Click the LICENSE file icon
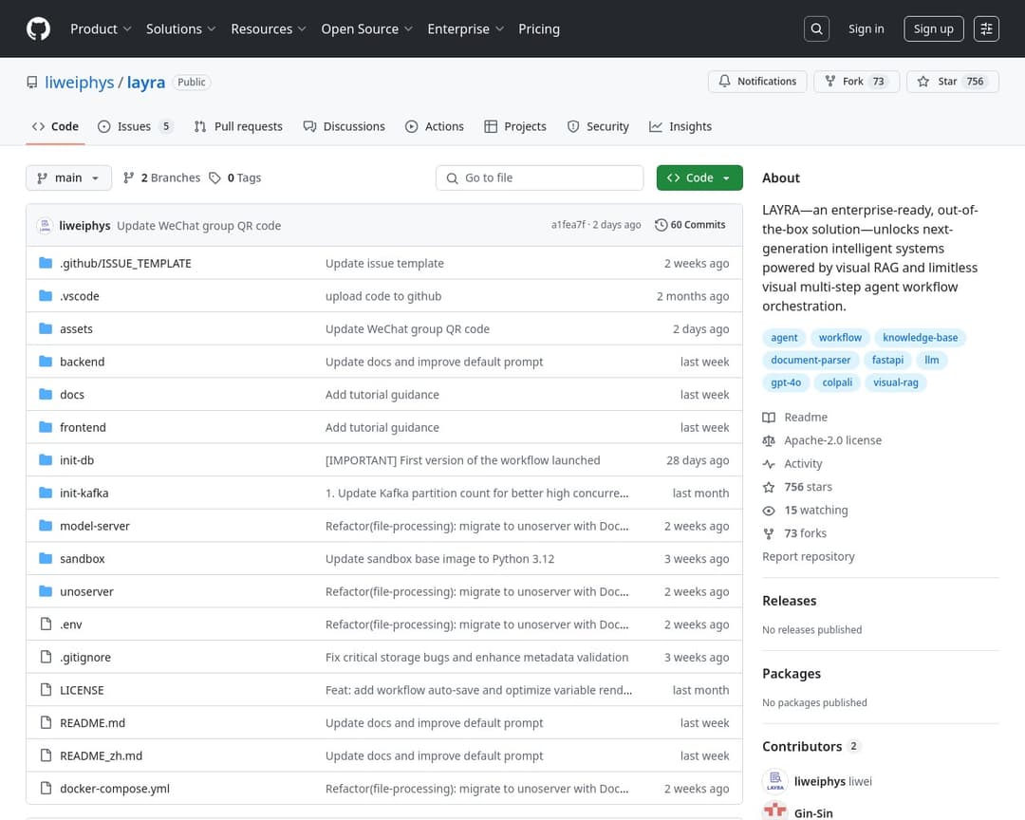Screen dimensions: 1025x820 [x=46, y=689]
